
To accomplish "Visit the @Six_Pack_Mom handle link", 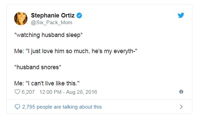I will (x=51, y=23).
